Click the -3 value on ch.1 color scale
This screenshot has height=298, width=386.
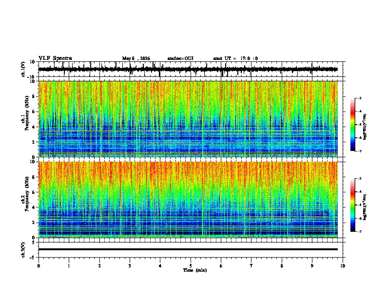360,98
